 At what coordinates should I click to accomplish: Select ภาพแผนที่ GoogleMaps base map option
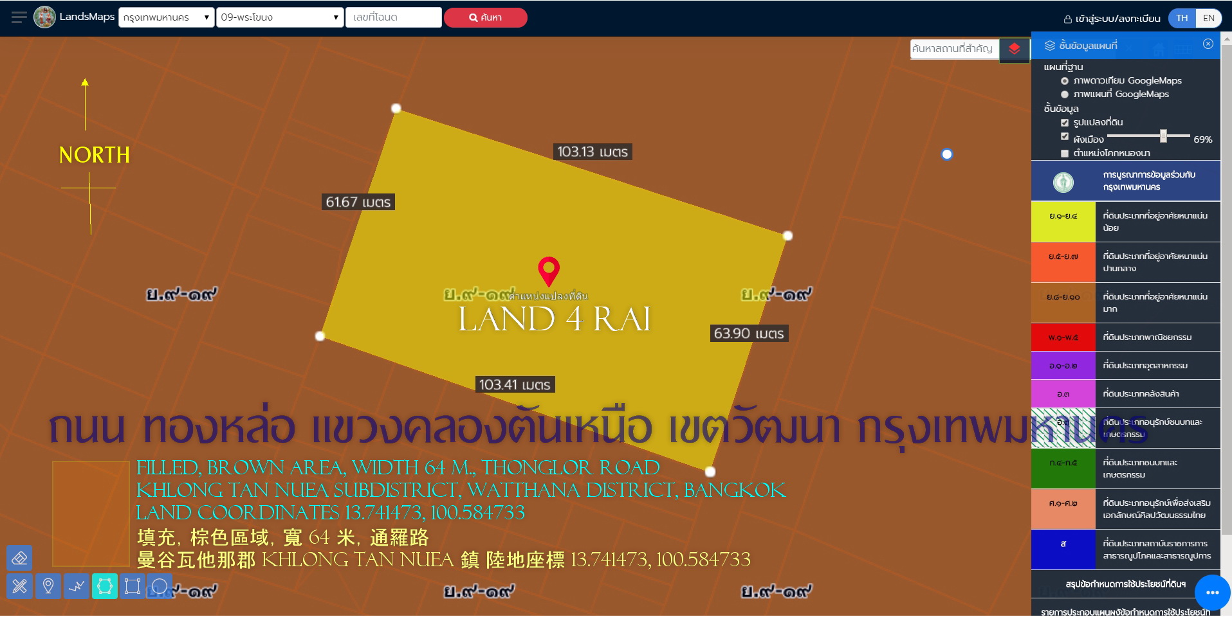point(1065,94)
